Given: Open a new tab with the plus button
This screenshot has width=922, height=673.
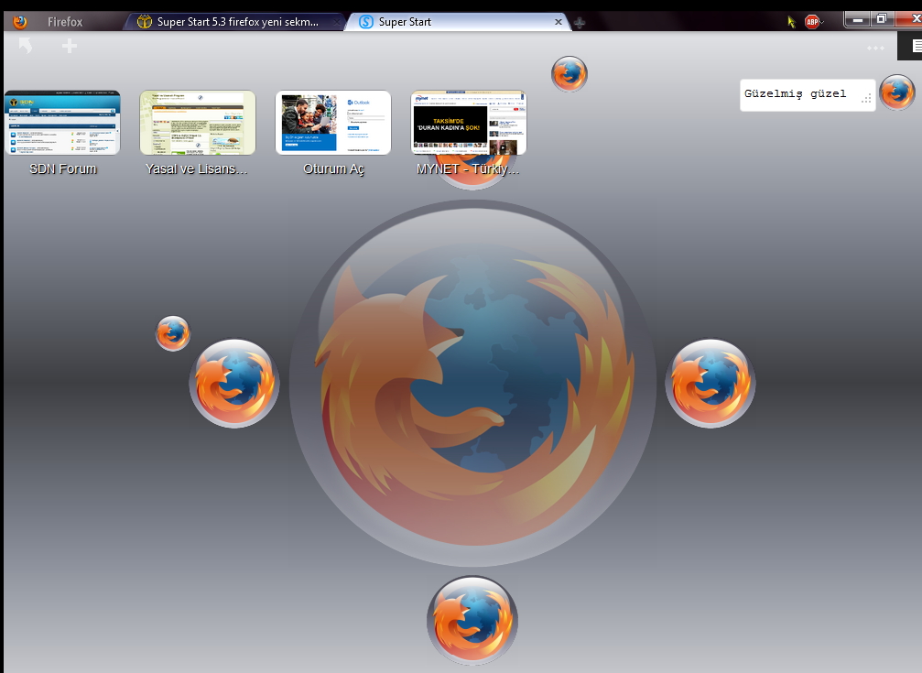Looking at the screenshot, I should pos(580,23).
